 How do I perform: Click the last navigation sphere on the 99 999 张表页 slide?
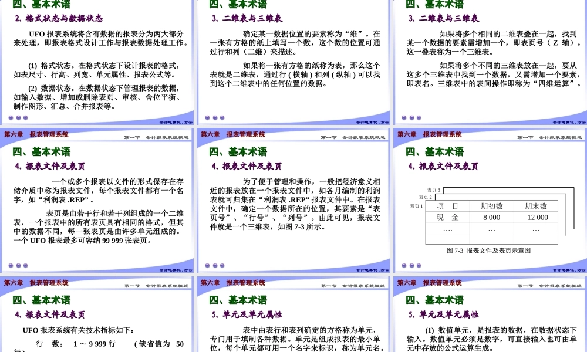pos(25,265)
